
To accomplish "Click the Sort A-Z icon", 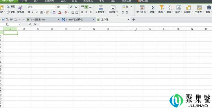I will coord(170,8).
